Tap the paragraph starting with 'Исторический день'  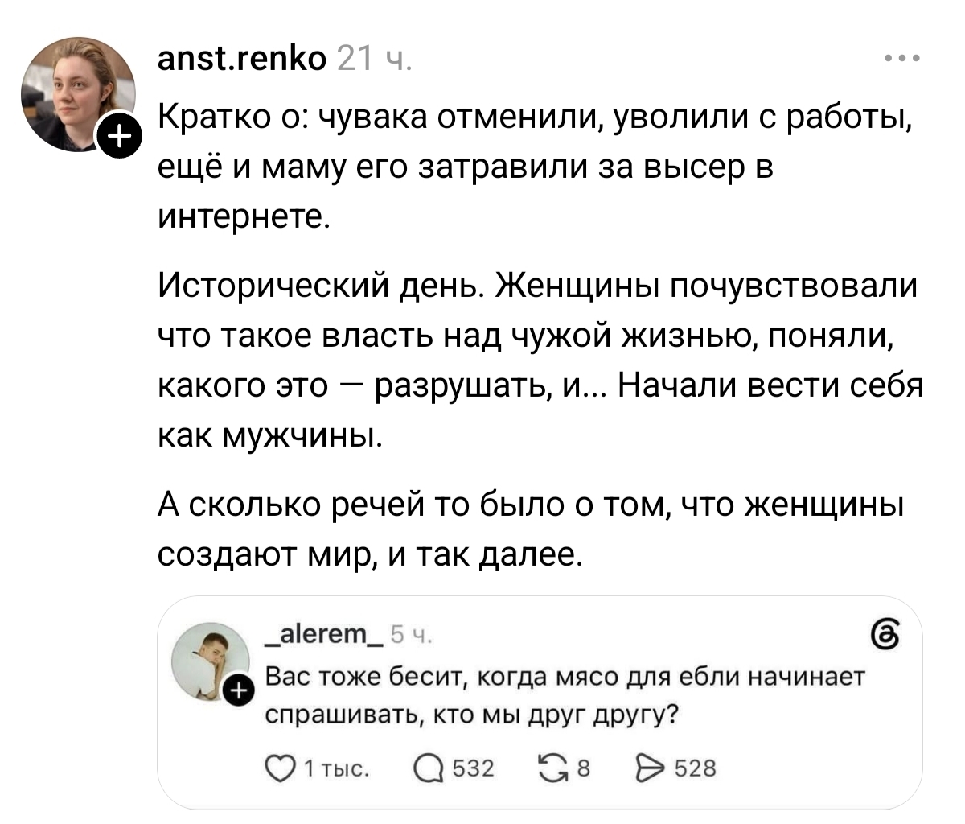click(538, 361)
